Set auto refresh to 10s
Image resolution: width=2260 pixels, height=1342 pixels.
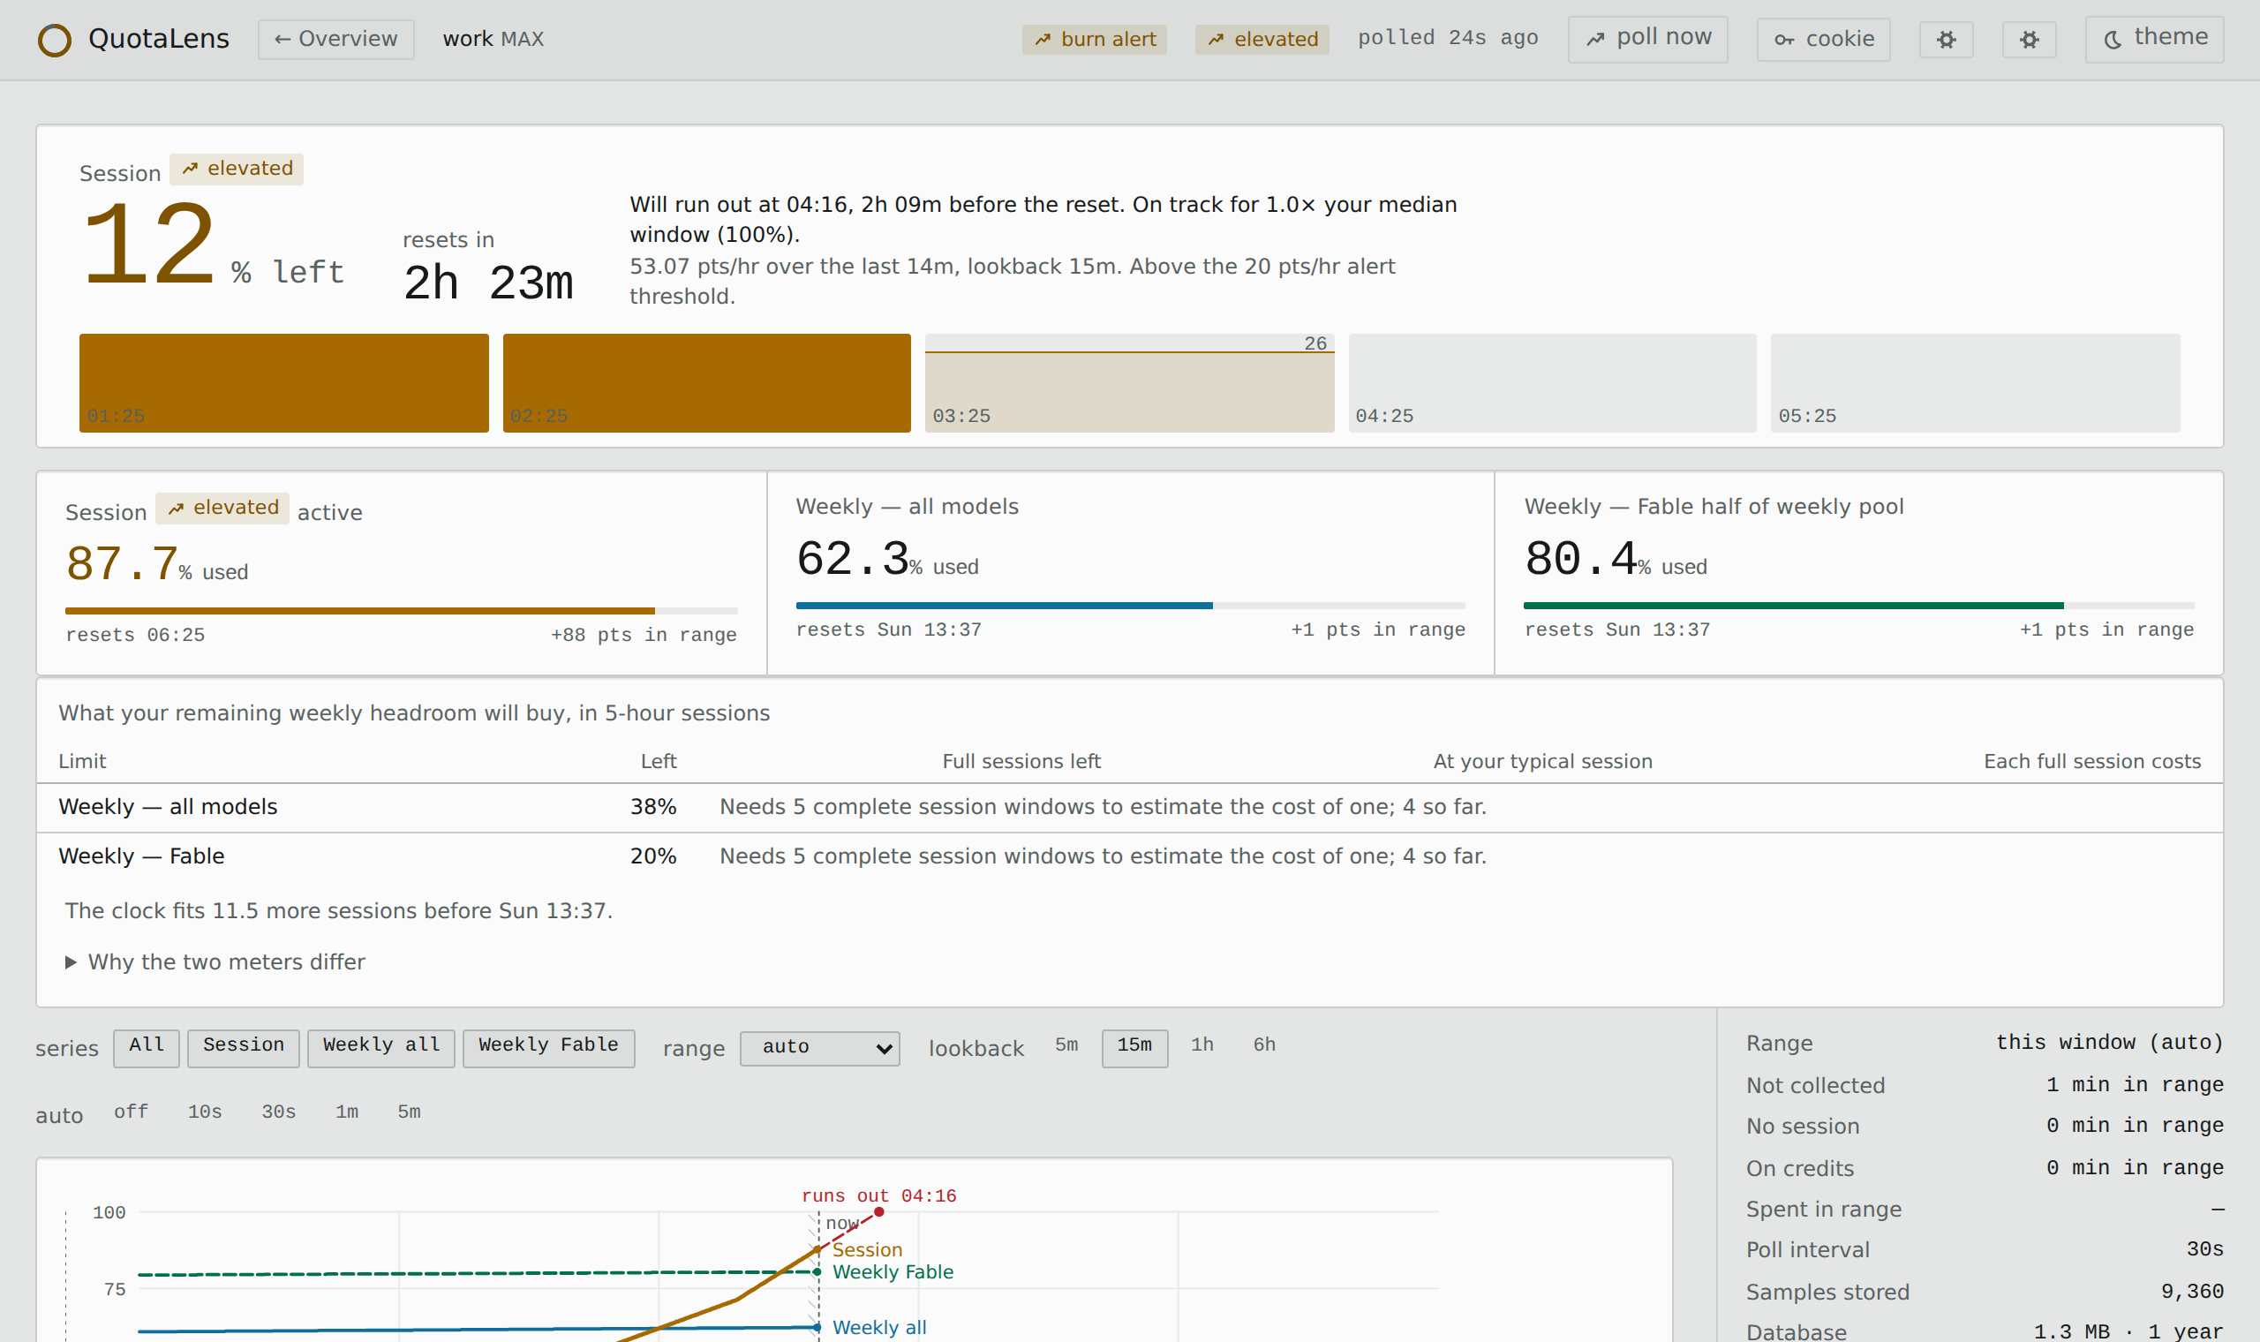[x=205, y=1112]
